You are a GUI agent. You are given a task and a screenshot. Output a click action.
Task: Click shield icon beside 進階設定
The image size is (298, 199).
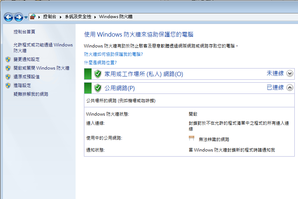(x=8, y=86)
